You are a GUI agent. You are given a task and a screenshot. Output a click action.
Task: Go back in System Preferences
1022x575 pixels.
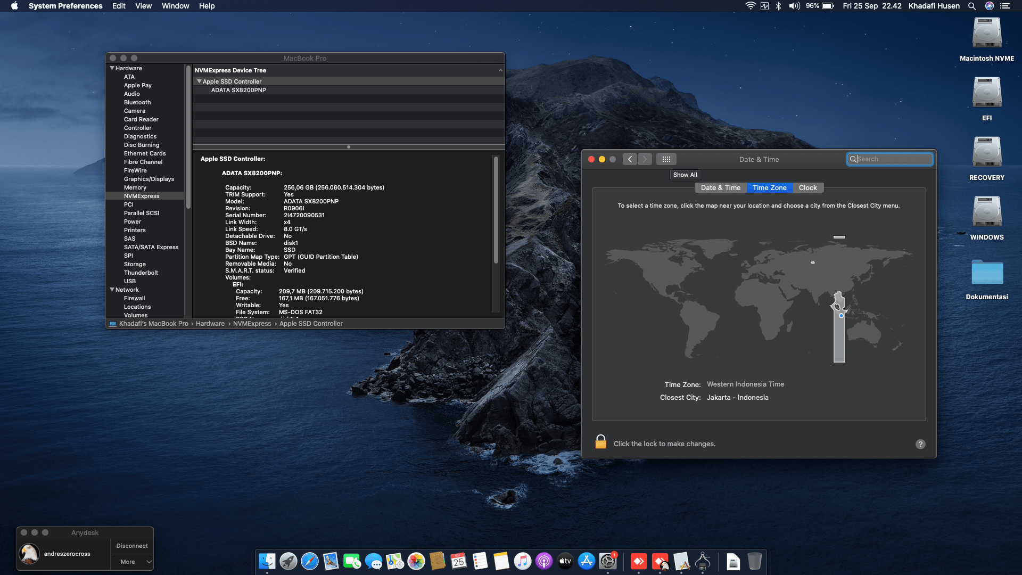coord(630,159)
